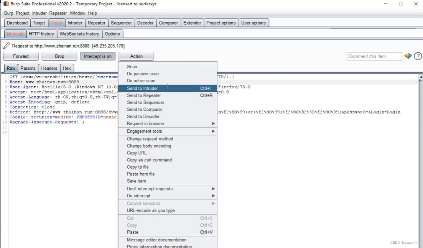
Task: Open the Project menu
Action: [x=23, y=13]
